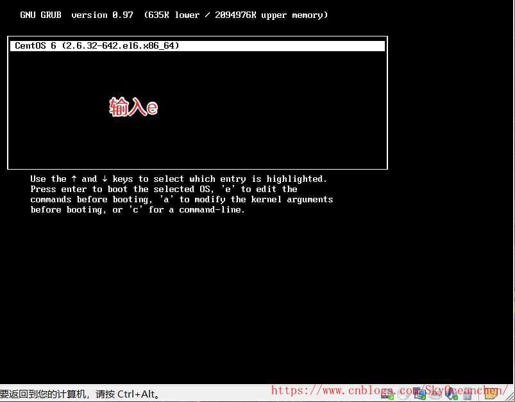Click the printer device icon in status bar
Screen dimensions: 515x402
tap(435, 394)
